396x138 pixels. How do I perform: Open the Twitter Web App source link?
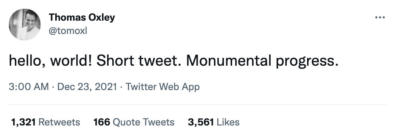[x=163, y=87]
